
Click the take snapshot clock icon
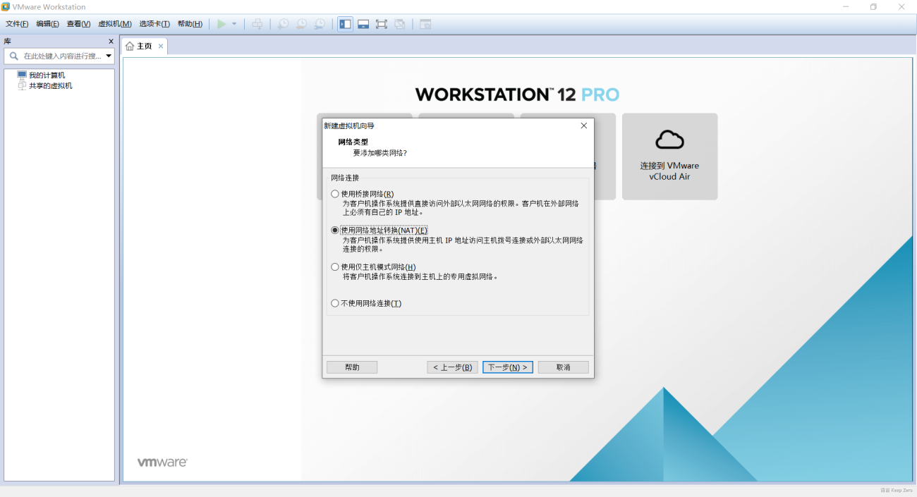point(282,24)
